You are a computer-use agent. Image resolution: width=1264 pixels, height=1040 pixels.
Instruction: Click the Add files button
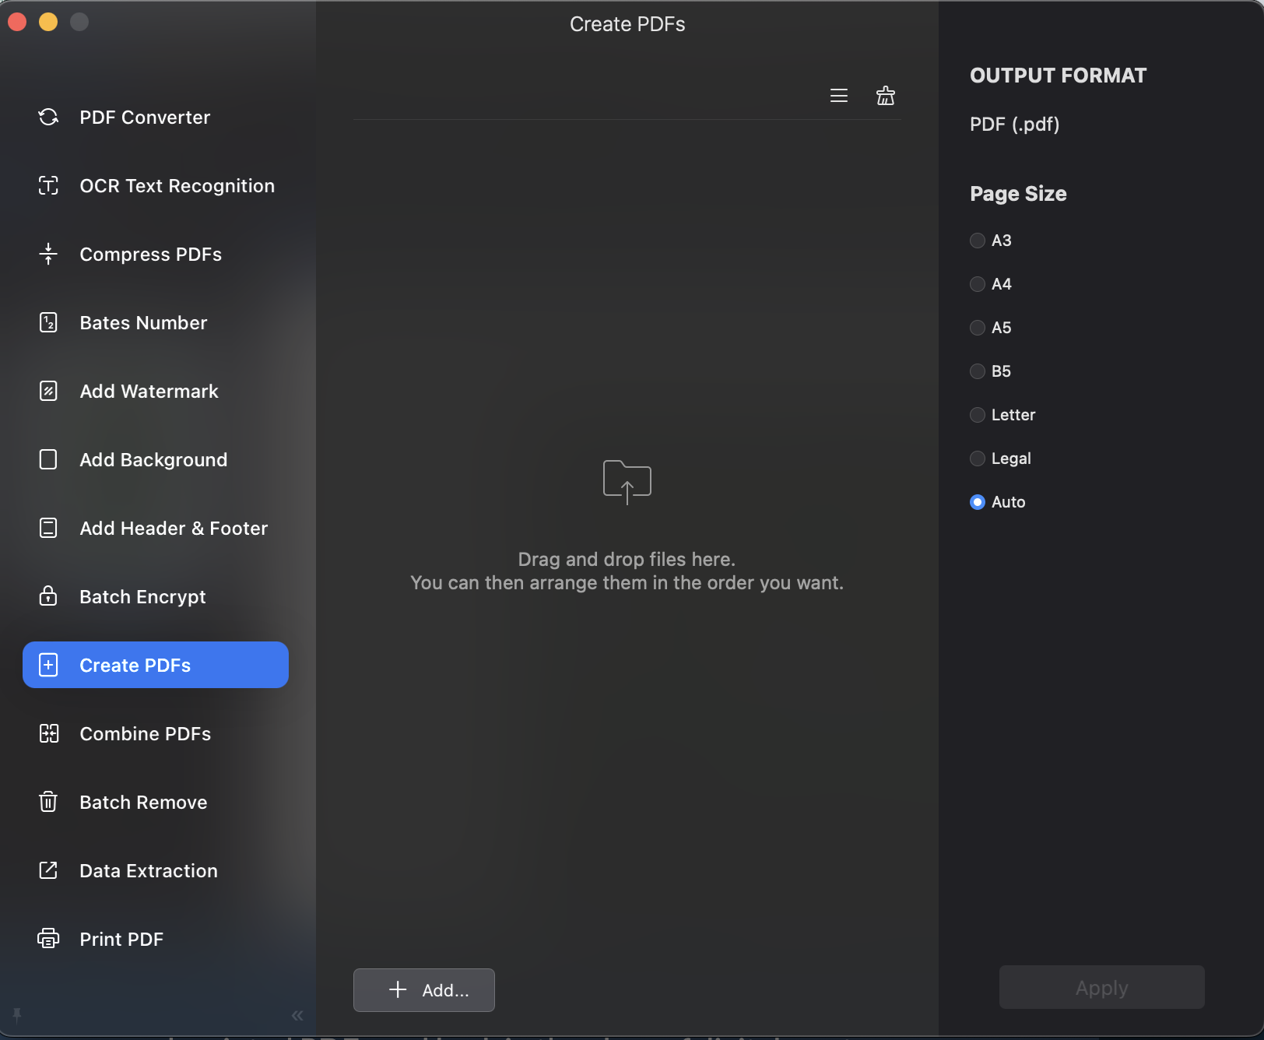[423, 990]
